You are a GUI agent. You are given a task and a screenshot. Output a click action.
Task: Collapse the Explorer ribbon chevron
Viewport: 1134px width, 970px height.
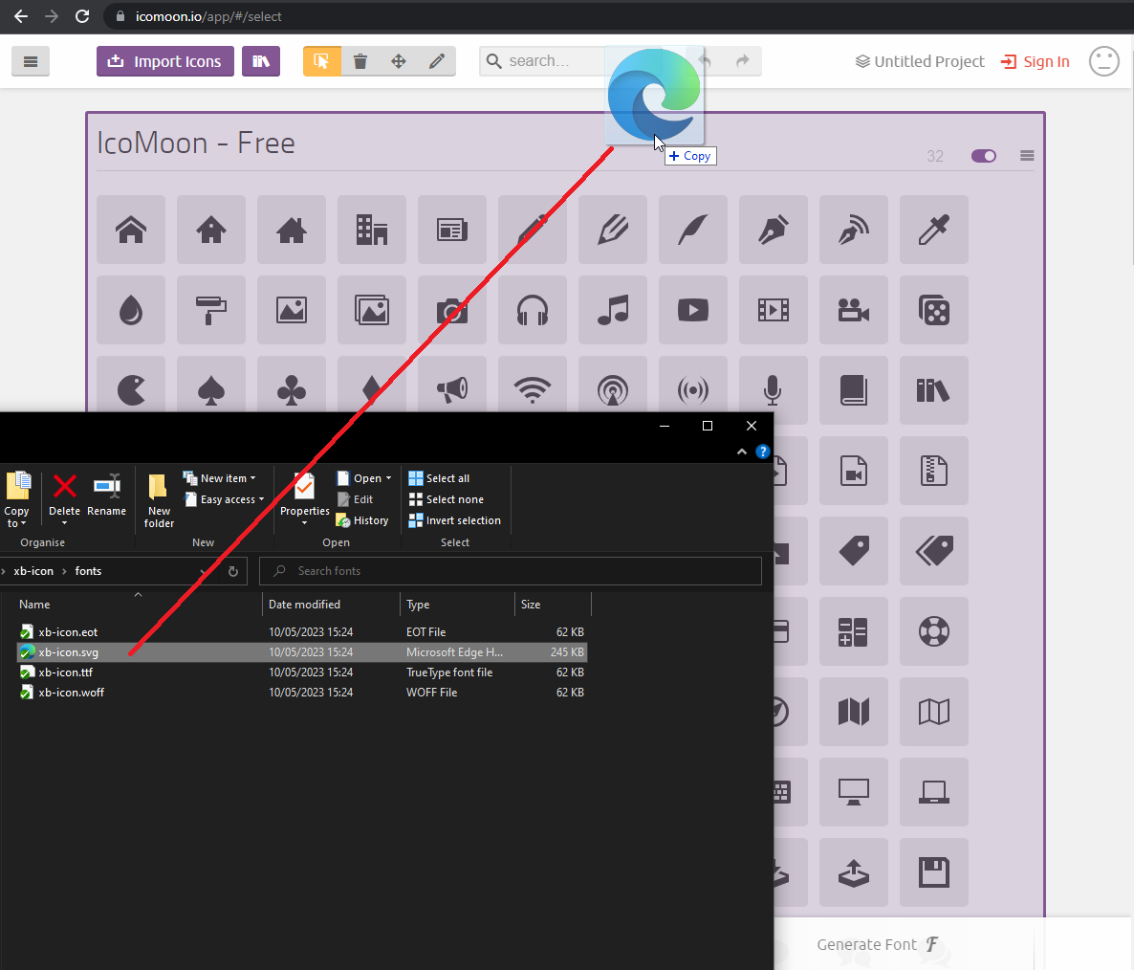741,452
